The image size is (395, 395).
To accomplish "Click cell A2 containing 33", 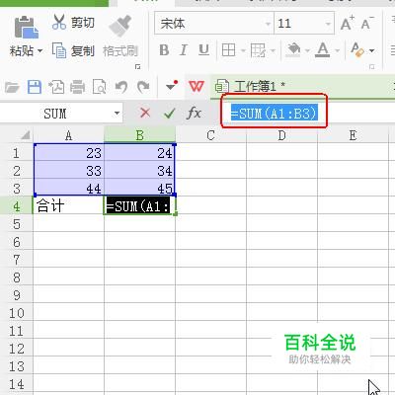I will tap(69, 170).
